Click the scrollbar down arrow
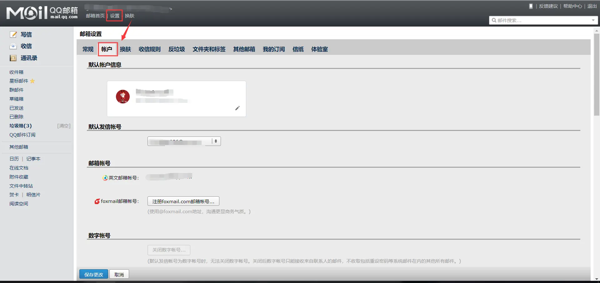The height and width of the screenshot is (283, 600). 597,279
